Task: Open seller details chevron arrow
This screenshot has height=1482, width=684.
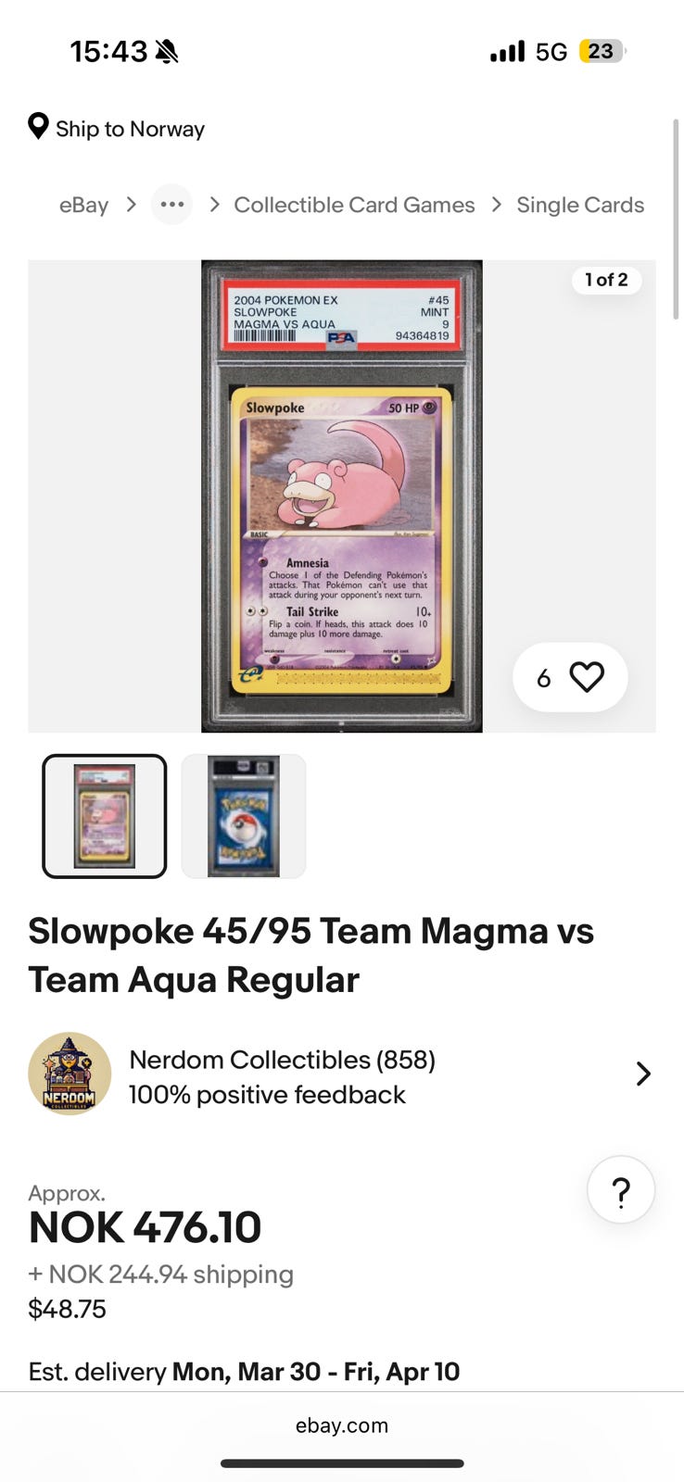Action: 643,1074
